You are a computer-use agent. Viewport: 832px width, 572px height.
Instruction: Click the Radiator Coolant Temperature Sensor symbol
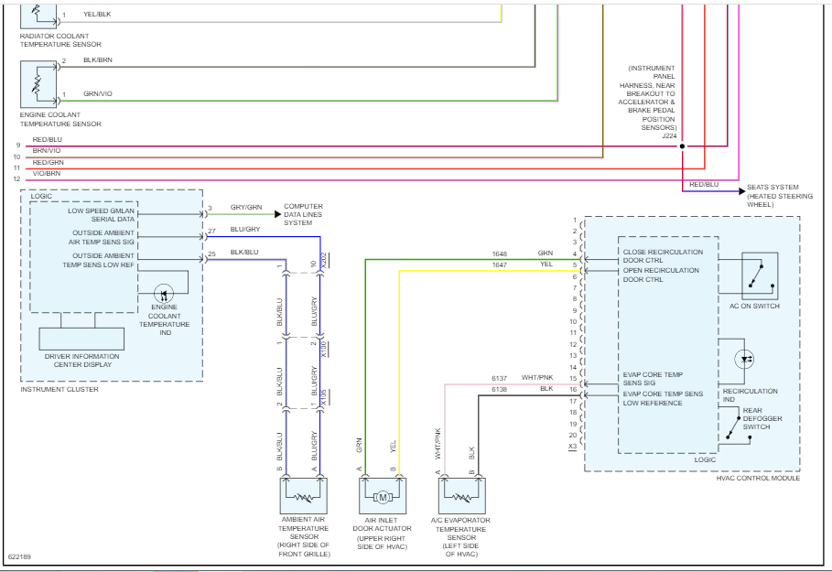point(38,13)
